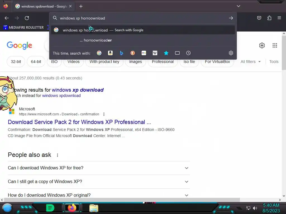Screen dimensions: 286x214
Task: Search this time with eBay
Action: 144,53
